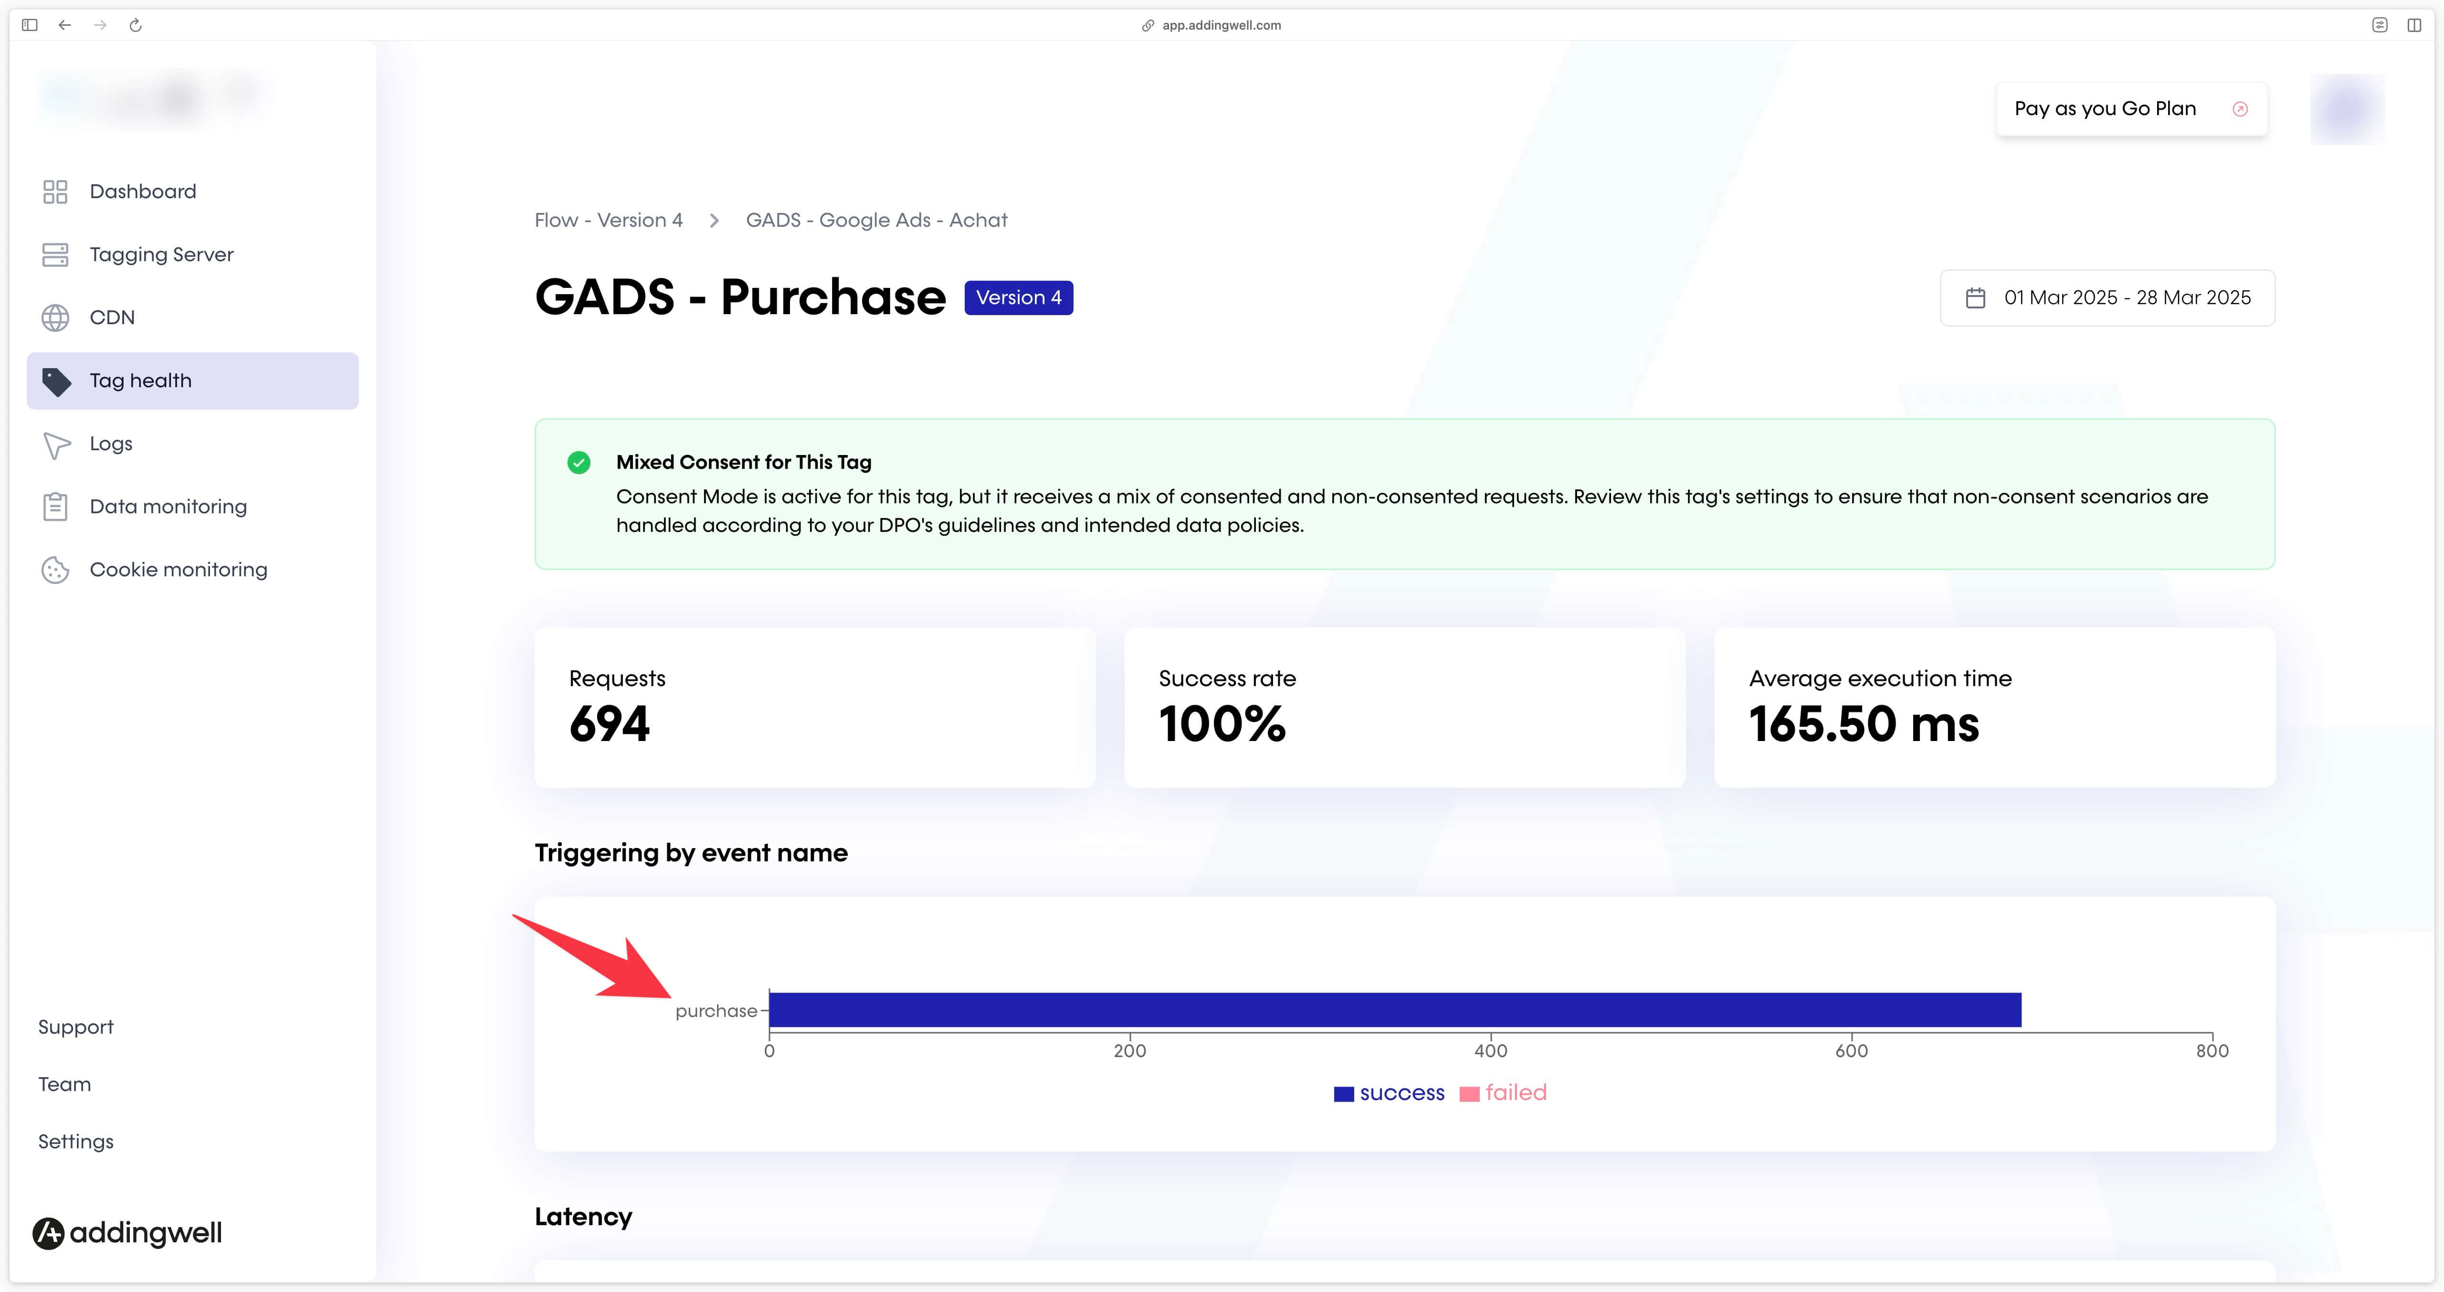Click the 800 axis tick label
The height and width of the screenshot is (1292, 2444).
(x=2212, y=1051)
